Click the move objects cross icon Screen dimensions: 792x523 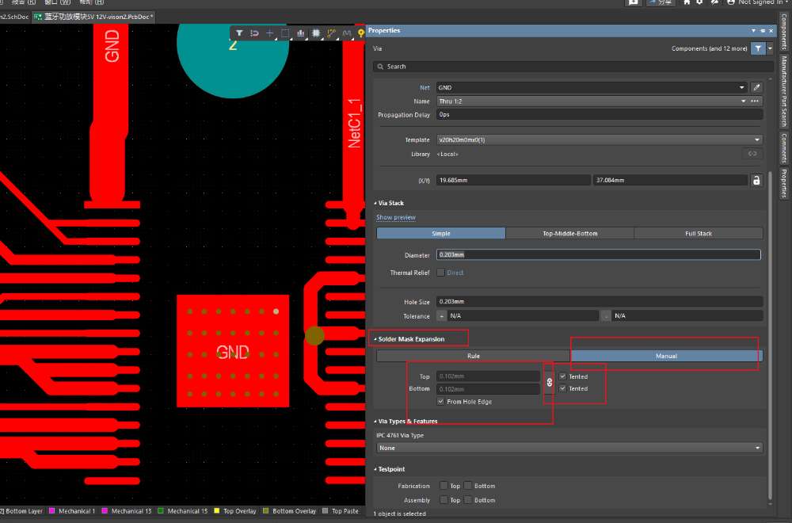point(270,33)
